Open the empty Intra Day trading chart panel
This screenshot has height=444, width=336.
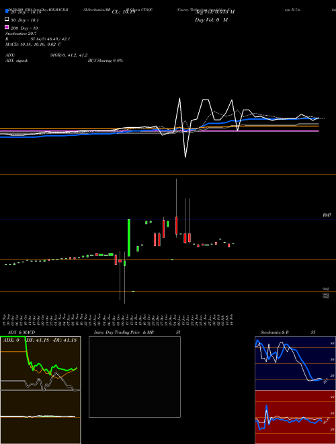pos(134,377)
